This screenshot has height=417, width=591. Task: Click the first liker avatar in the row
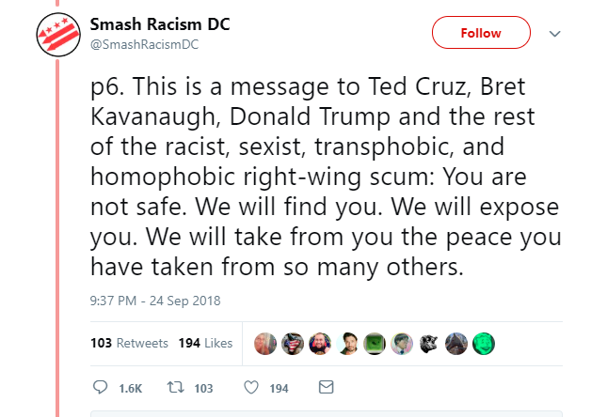coord(265,344)
